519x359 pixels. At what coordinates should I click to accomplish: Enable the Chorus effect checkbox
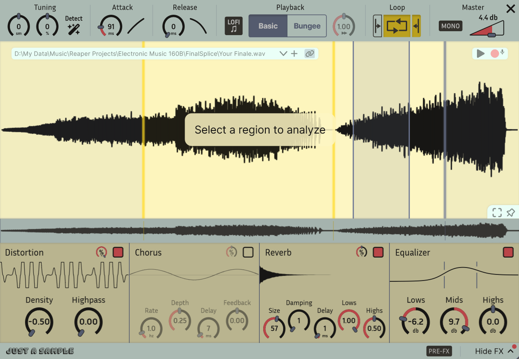click(248, 252)
